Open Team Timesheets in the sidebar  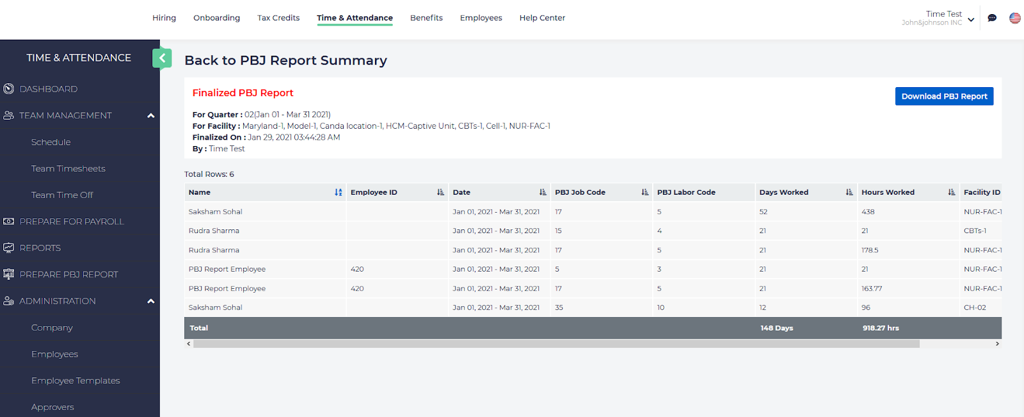click(x=68, y=168)
